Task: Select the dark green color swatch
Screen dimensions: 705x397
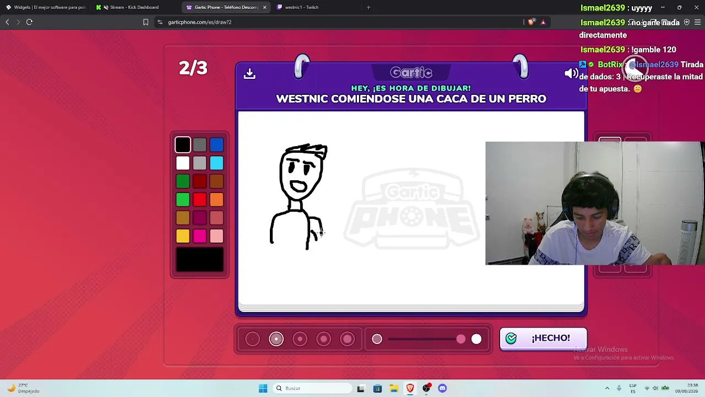Action: (183, 181)
